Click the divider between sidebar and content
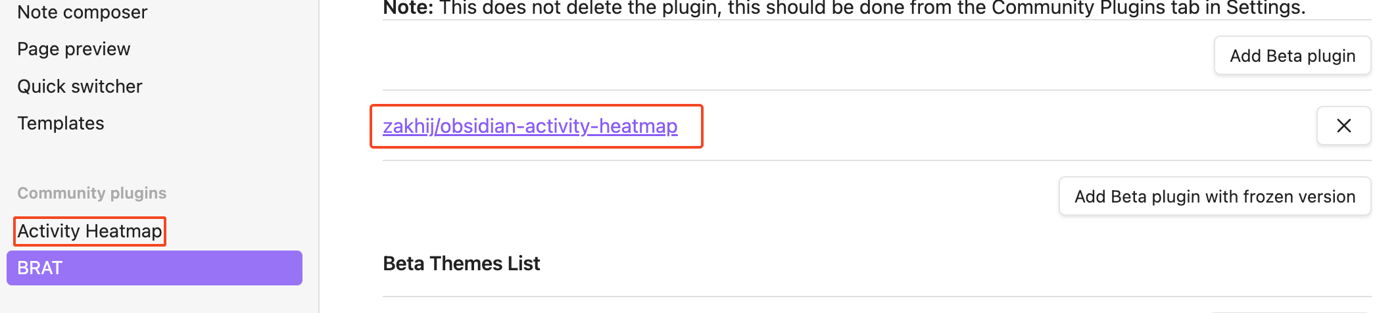 point(319,156)
